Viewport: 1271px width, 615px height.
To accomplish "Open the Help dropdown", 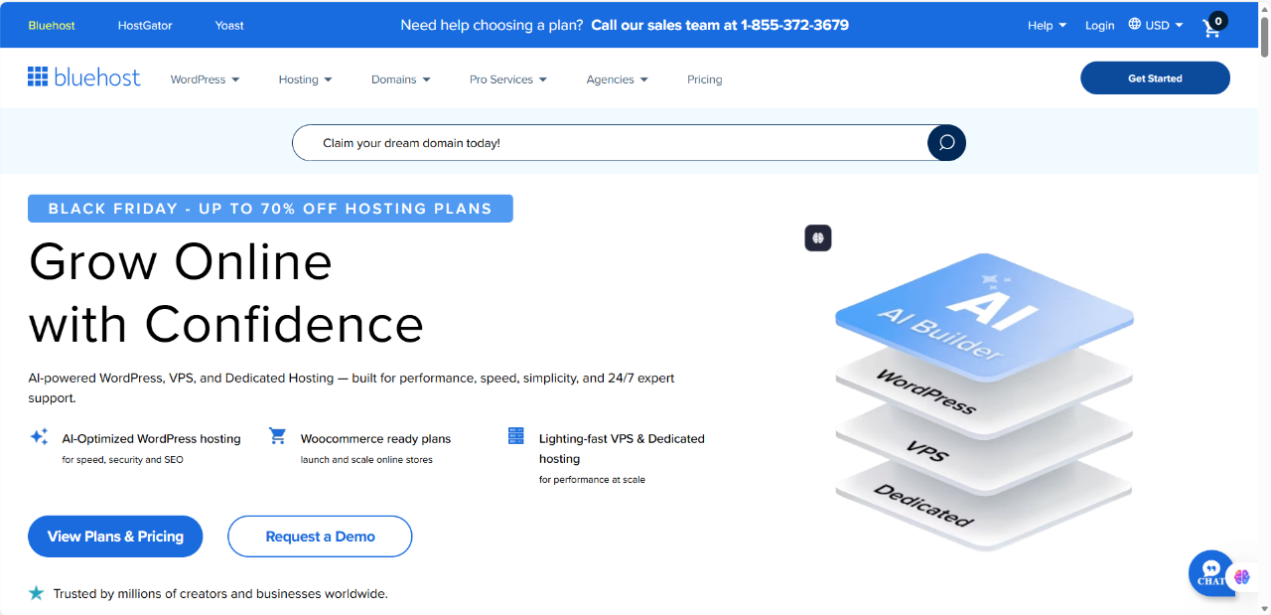I will pos(1047,26).
